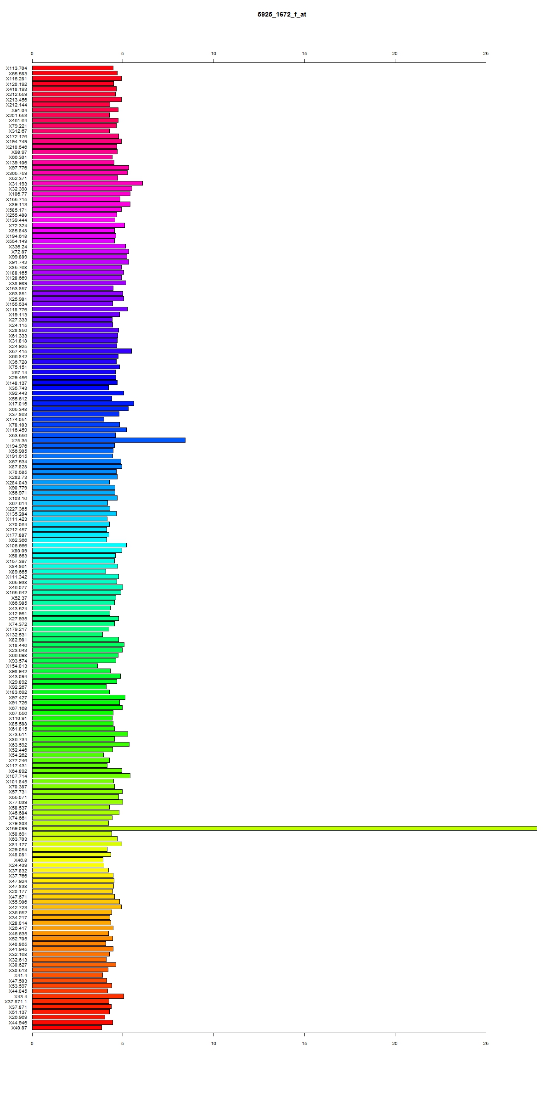The image size is (551, 1102).
Task: Click the label X103.16
Action: tap(18, 498)
